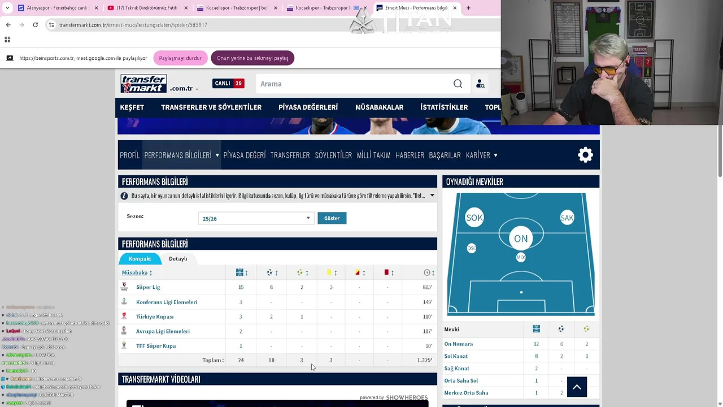Click the TFF Süper Kupa trophy logo
The width and height of the screenshot is (723, 407).
tap(124, 345)
